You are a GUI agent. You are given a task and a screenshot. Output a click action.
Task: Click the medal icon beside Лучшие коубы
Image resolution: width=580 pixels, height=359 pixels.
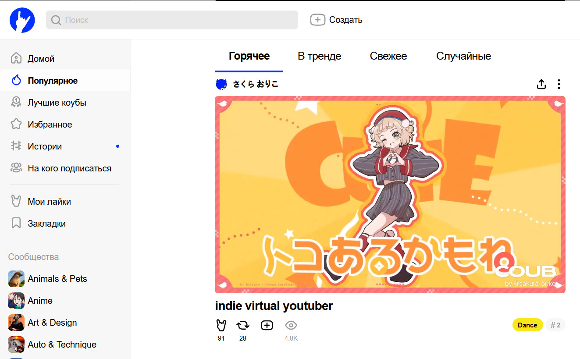click(16, 102)
